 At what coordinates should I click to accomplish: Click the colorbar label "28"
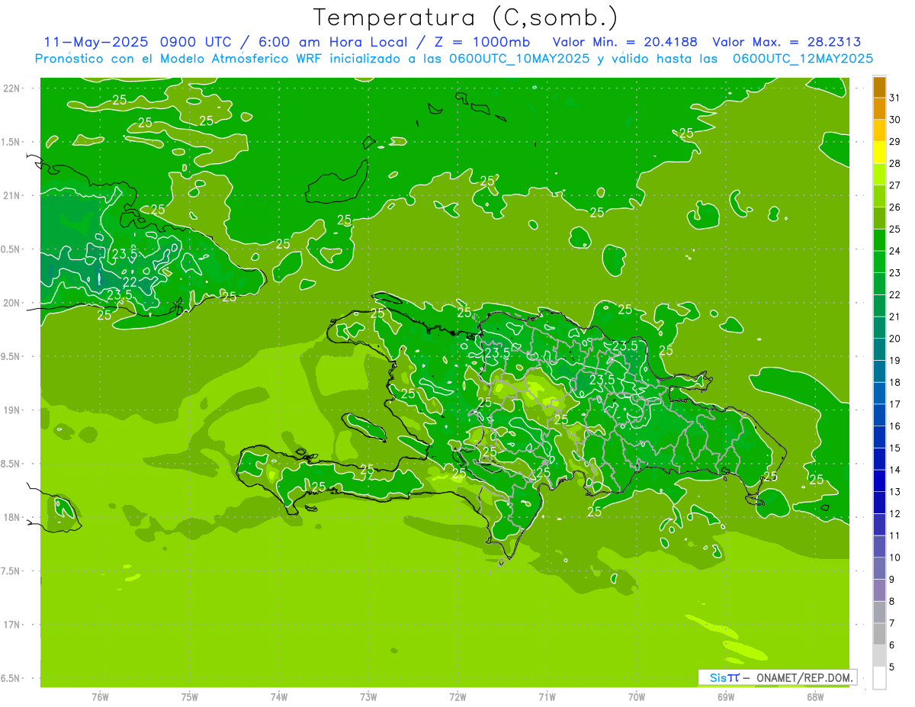[894, 163]
